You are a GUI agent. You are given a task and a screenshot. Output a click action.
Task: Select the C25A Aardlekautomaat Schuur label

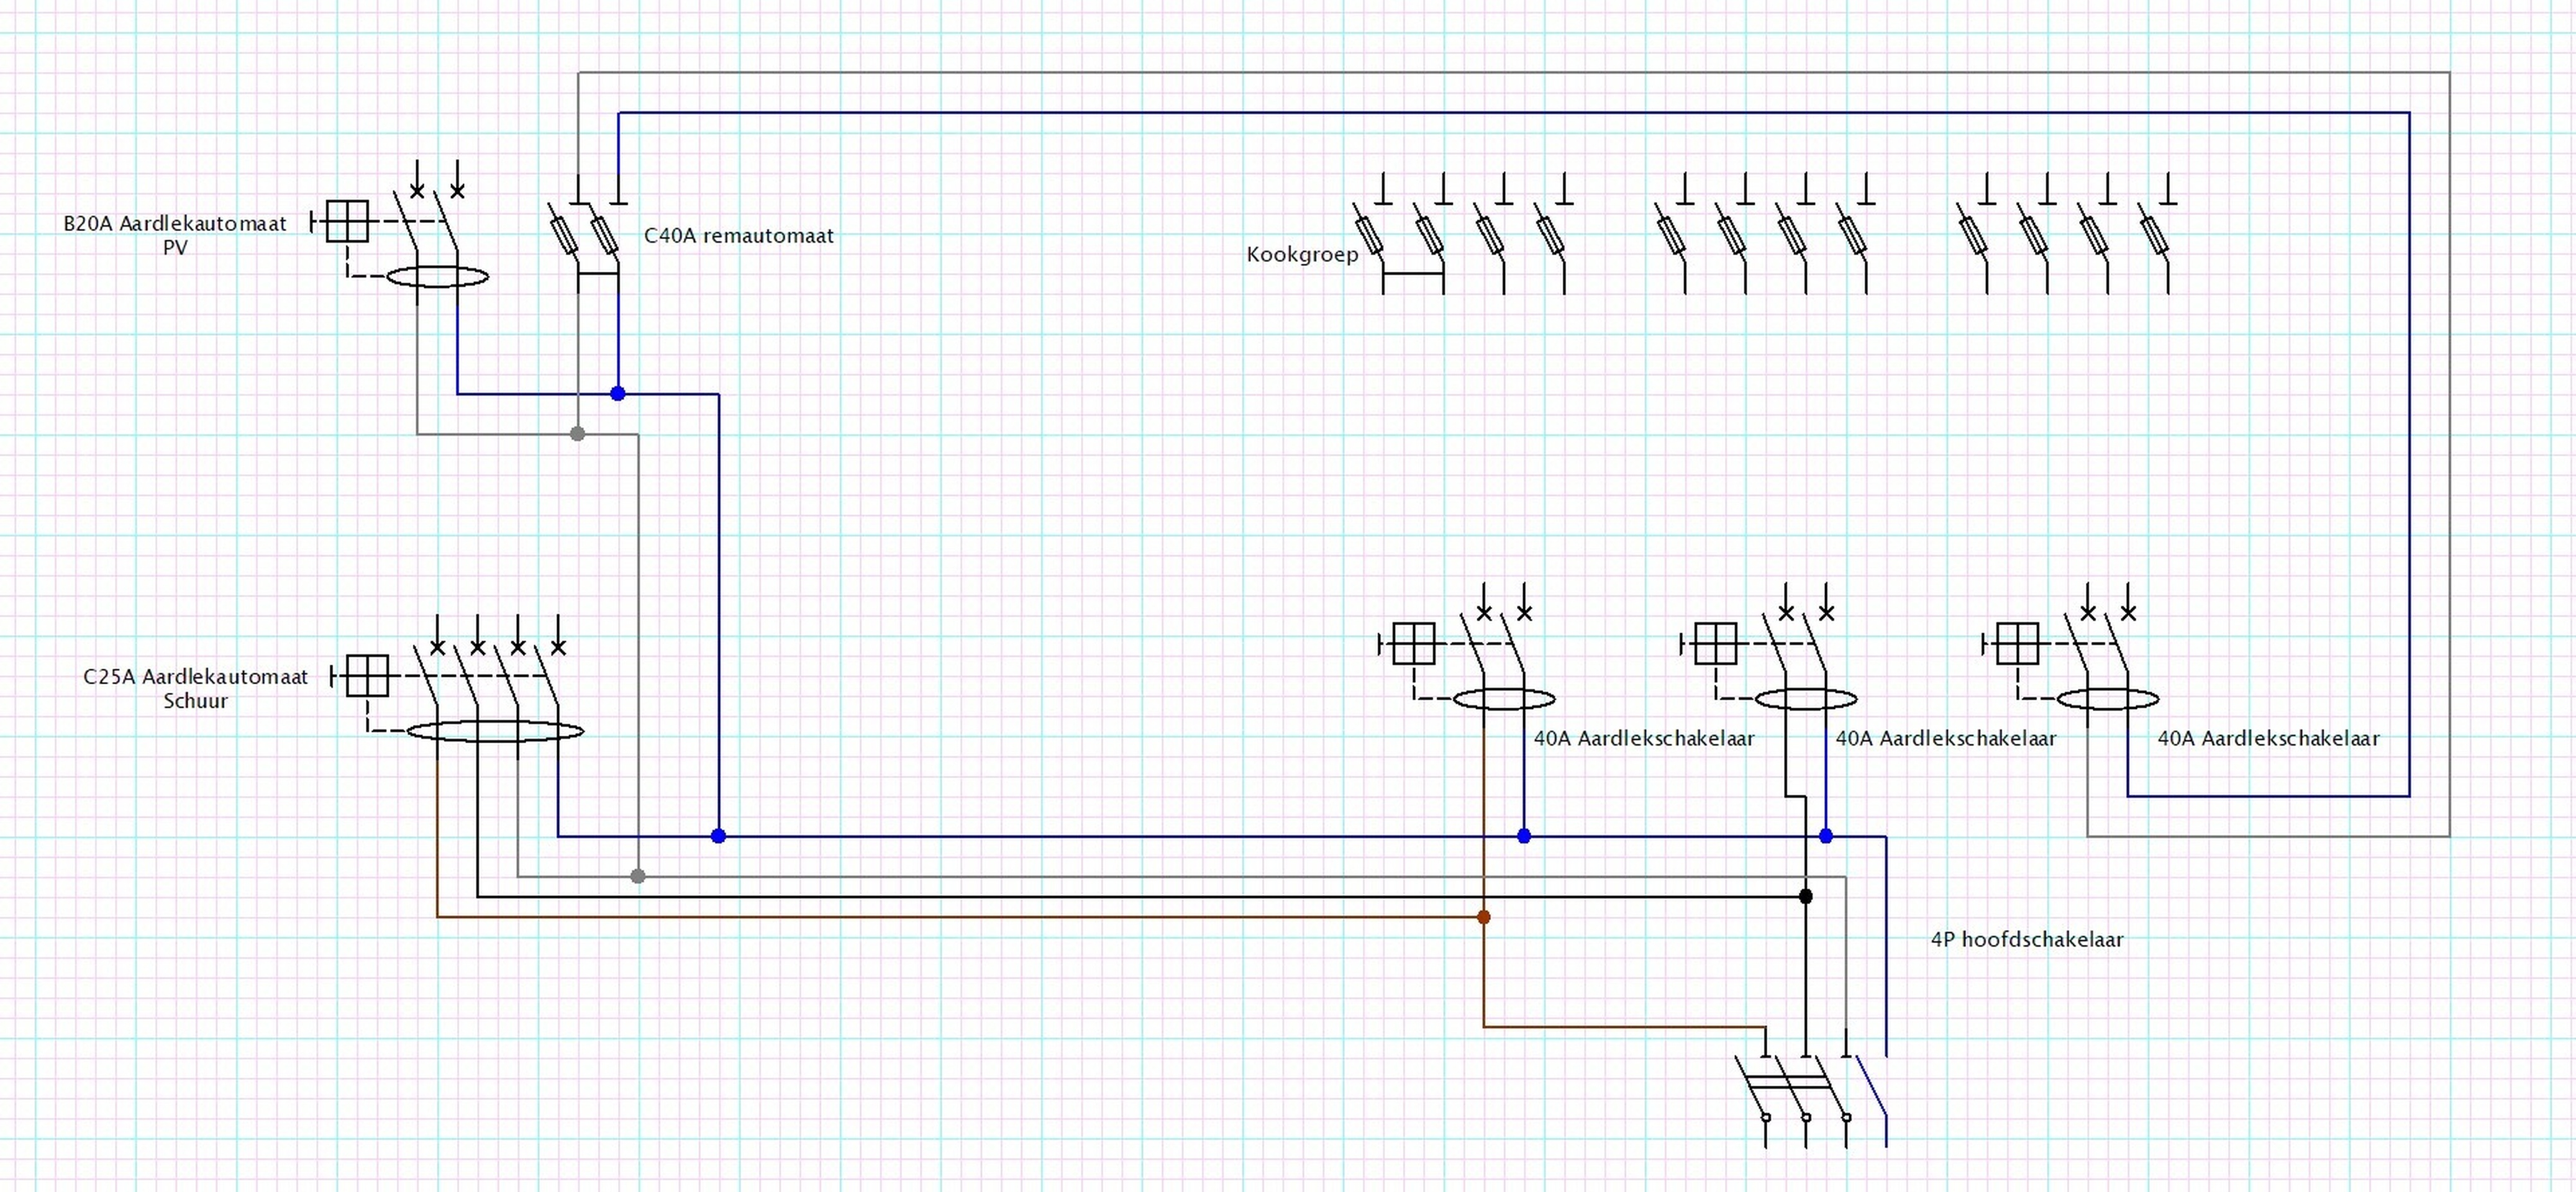click(196, 689)
